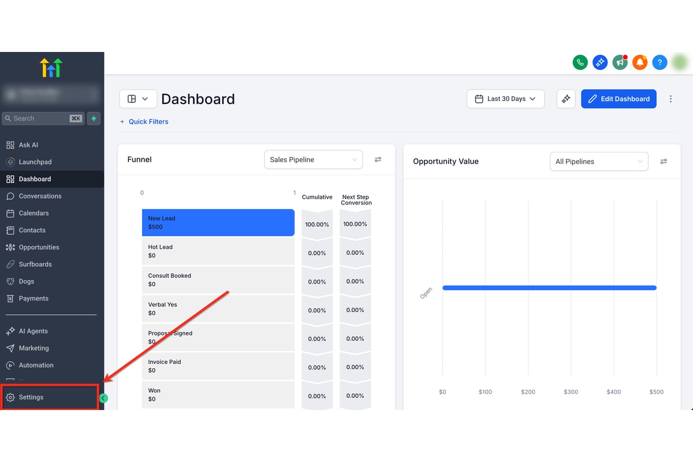Screen dimensions: 693x462
Task: Select Dashboard in the sidebar
Action: pos(52,179)
